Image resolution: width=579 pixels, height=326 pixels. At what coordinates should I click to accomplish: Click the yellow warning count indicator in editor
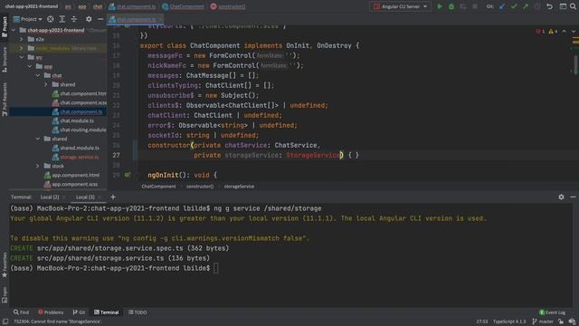tap(553, 32)
